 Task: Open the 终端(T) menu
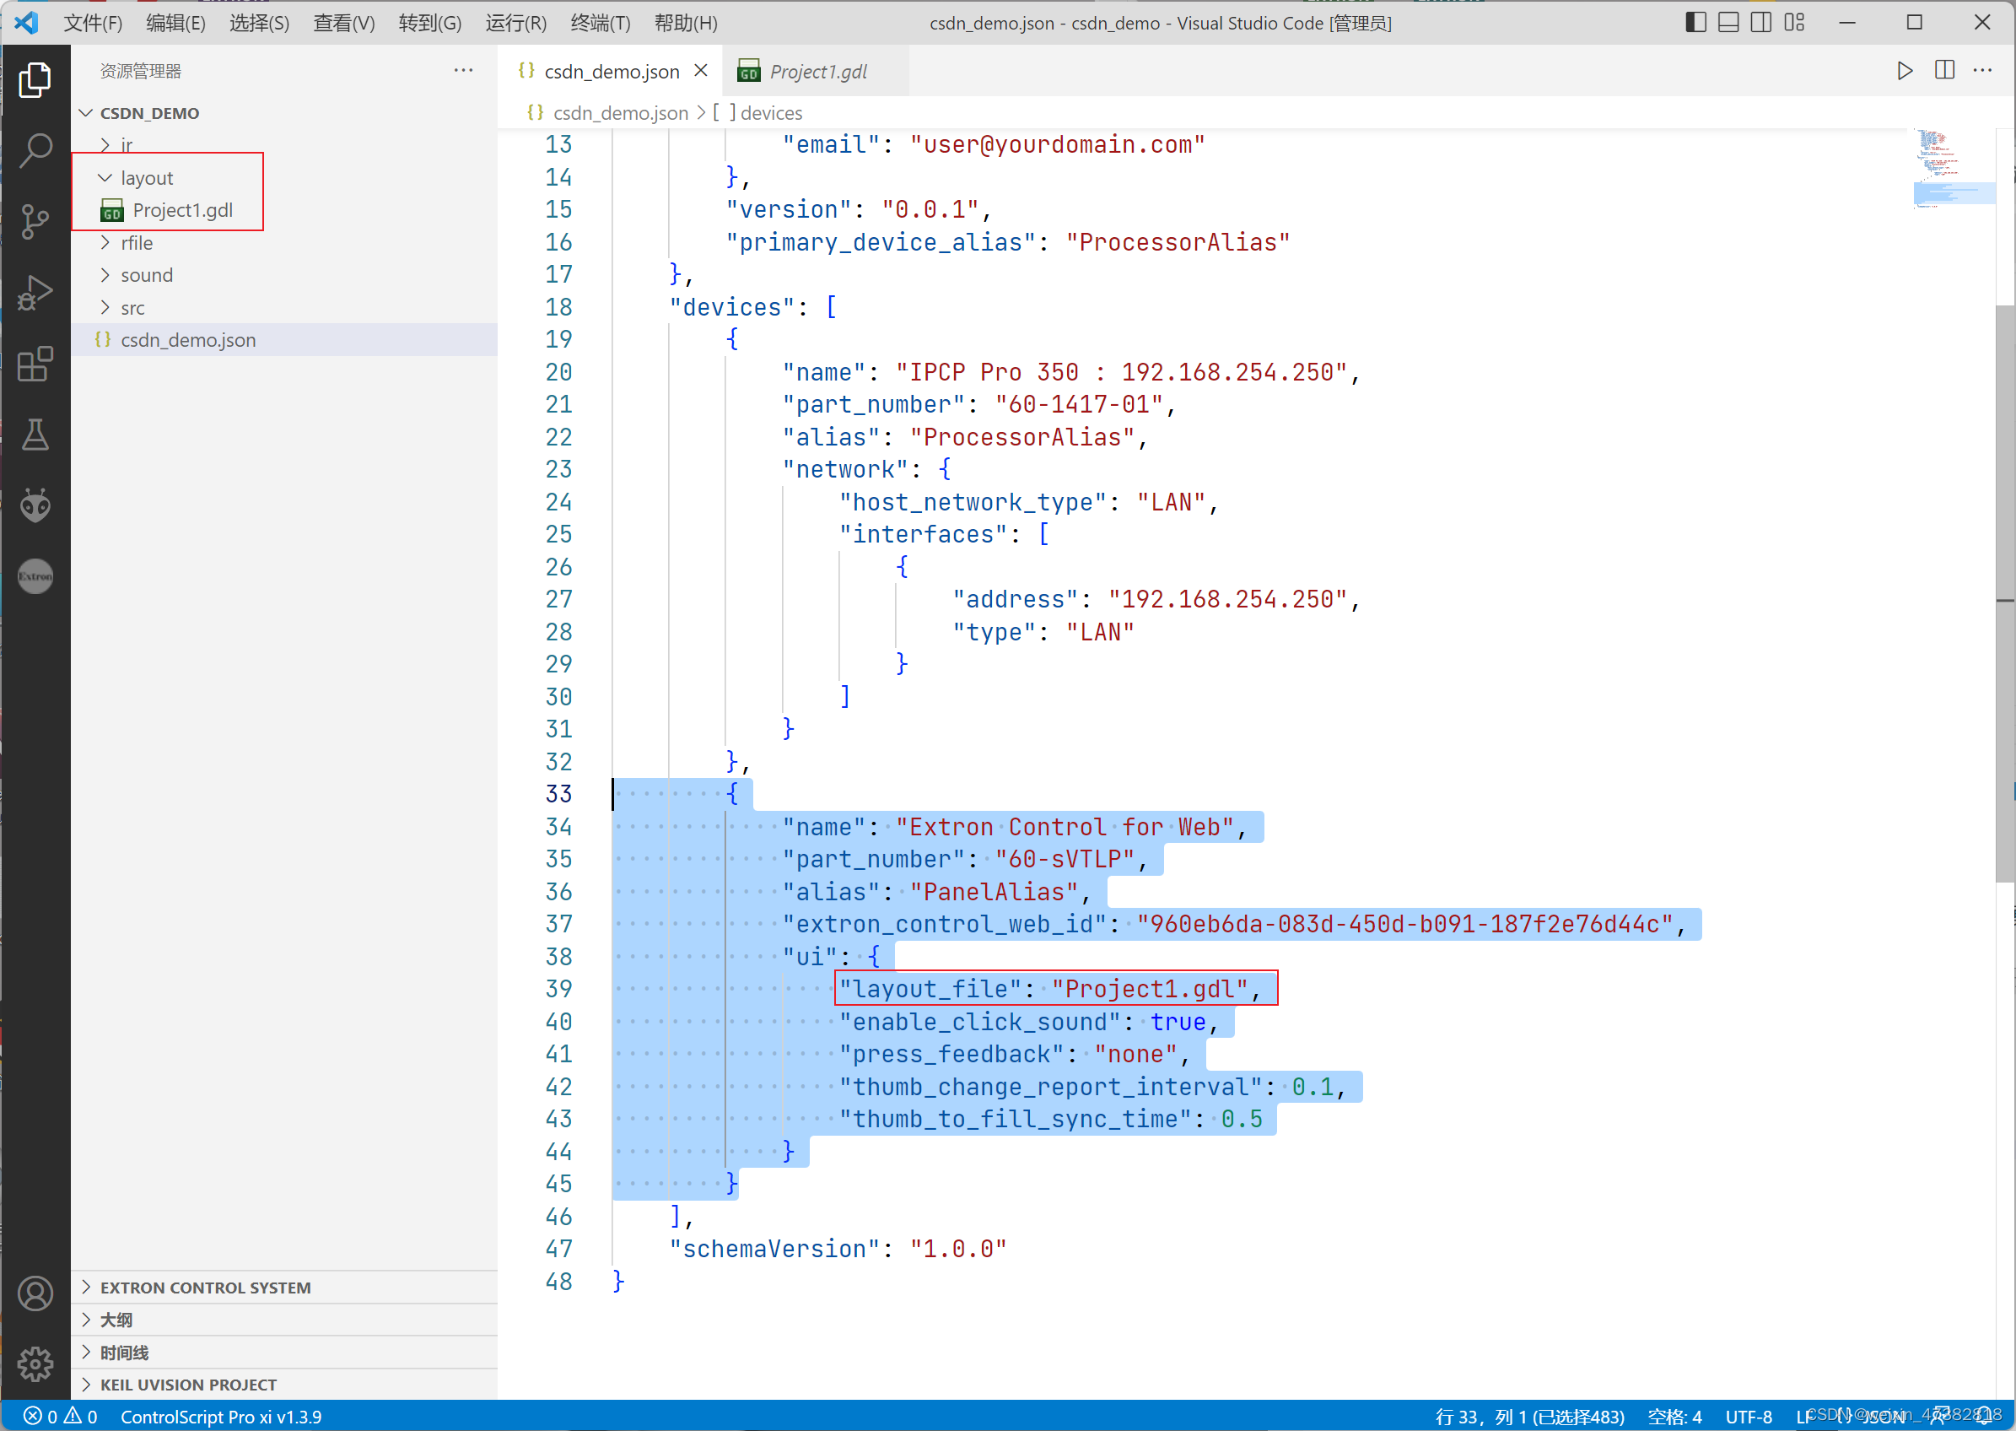[x=600, y=23]
